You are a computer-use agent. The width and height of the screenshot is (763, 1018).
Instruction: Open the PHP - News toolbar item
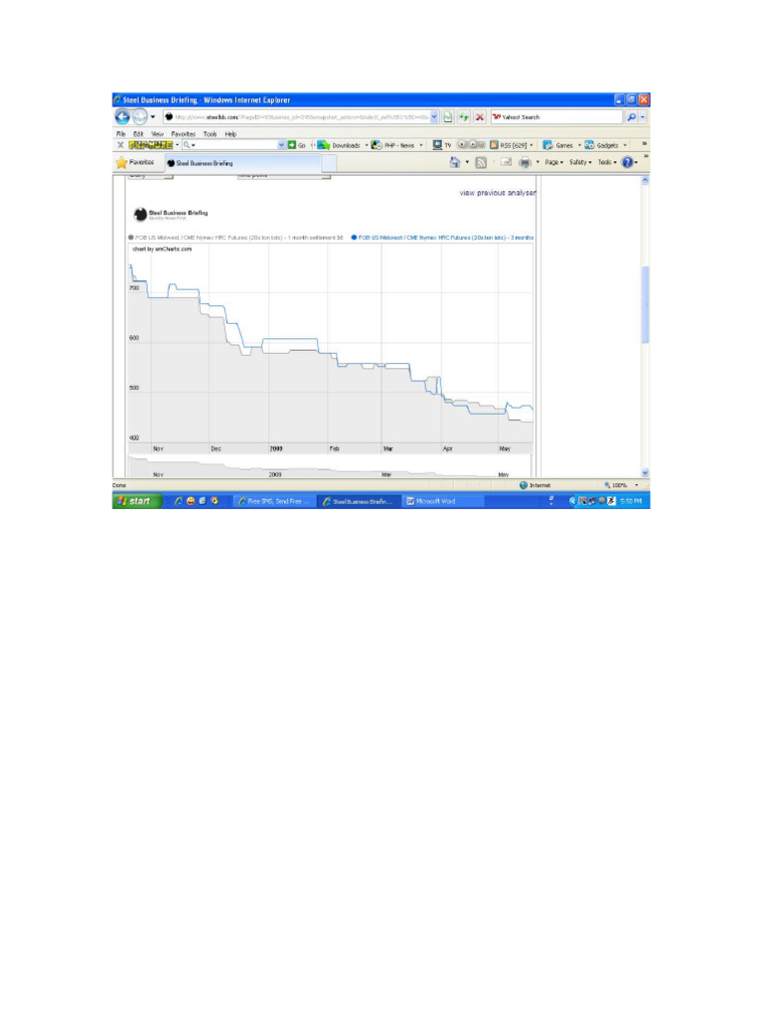(x=393, y=145)
